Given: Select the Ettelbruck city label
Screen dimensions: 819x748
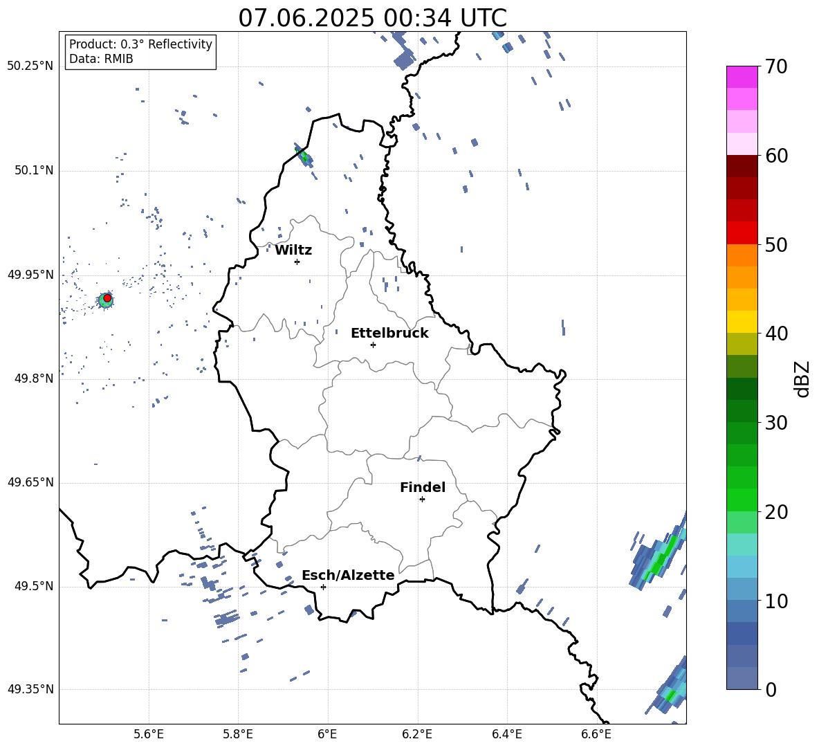Looking at the screenshot, I should tap(389, 334).
